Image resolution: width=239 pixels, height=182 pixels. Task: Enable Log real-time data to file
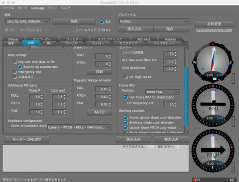[15, 62]
